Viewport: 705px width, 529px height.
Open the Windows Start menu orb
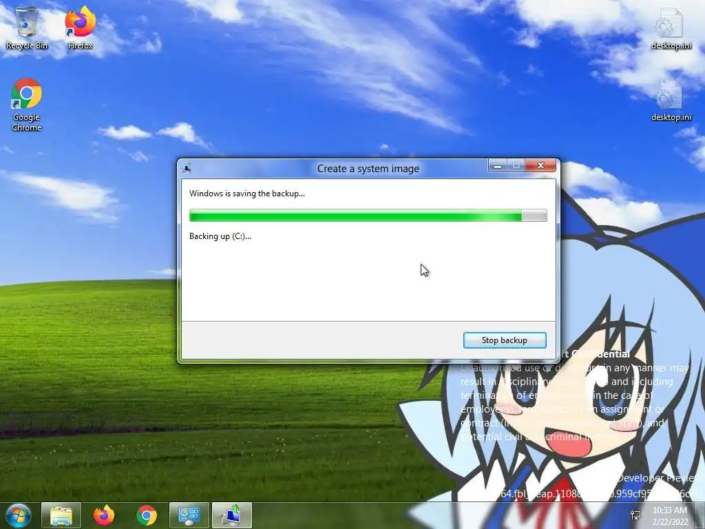19,515
